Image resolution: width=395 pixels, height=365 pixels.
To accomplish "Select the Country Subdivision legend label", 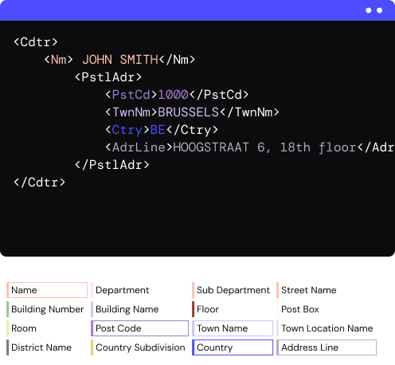I will coord(140,347).
